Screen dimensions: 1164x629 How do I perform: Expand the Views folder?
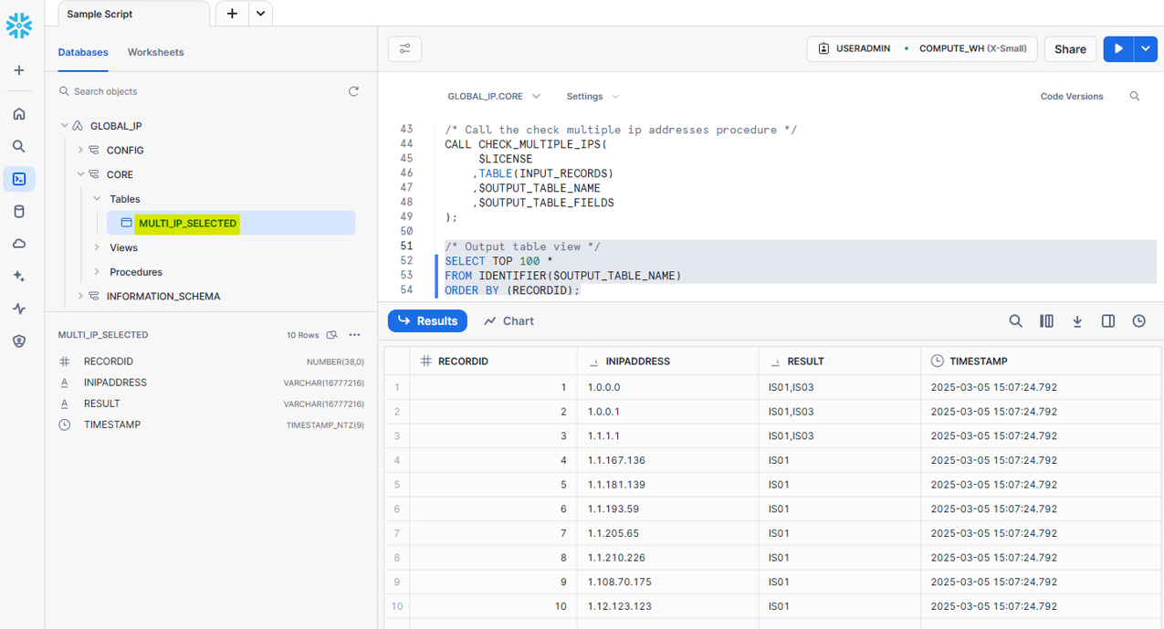[97, 247]
